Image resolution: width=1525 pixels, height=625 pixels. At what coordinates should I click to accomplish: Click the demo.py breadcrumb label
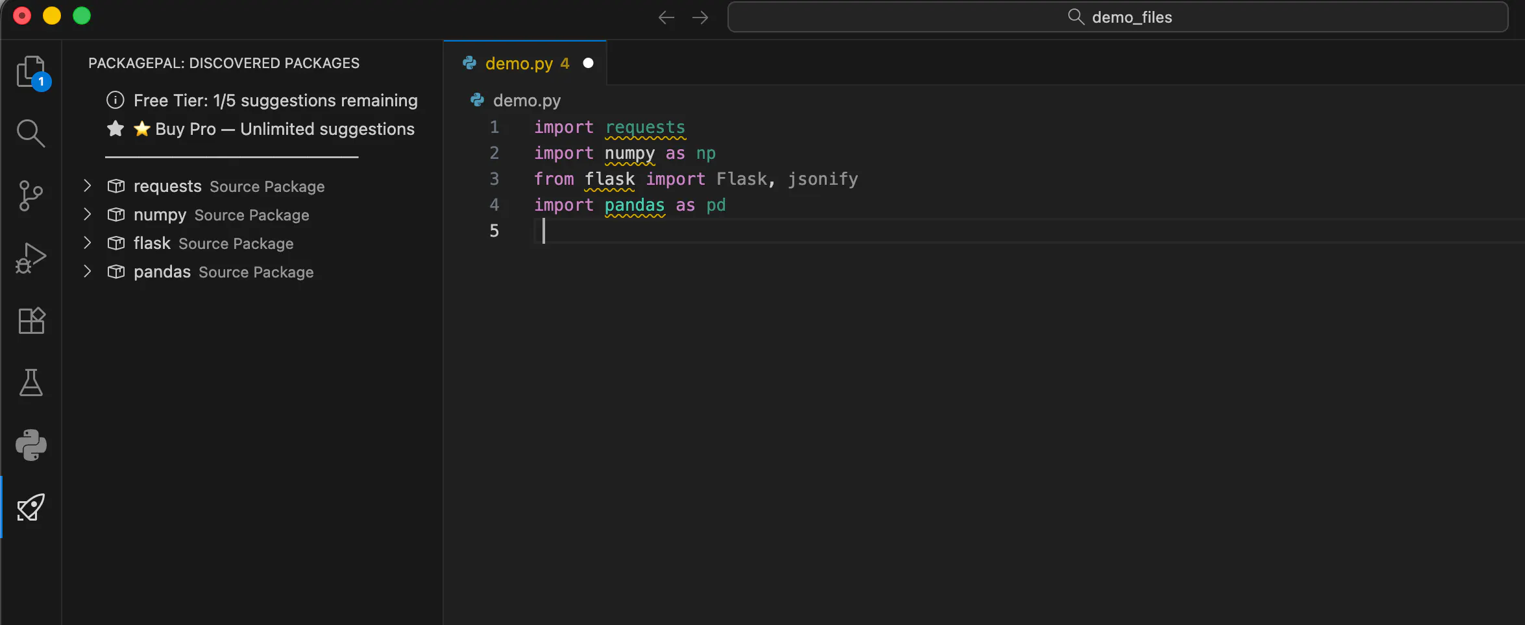point(527,100)
